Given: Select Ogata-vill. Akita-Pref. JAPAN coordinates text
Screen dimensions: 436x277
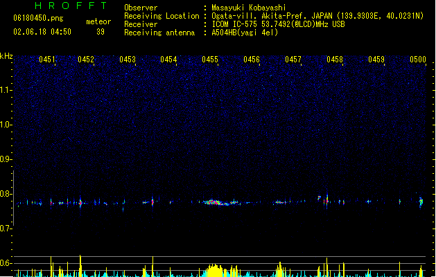Looking at the screenshot, I should (317, 16).
